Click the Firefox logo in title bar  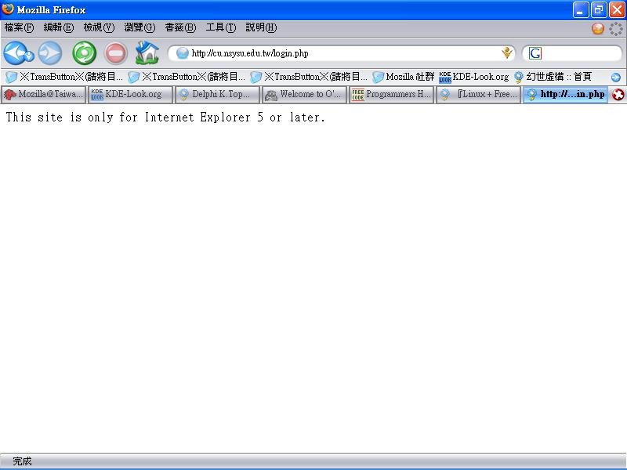(8, 9)
